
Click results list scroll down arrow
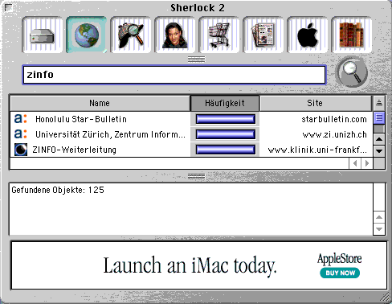coord(379,151)
